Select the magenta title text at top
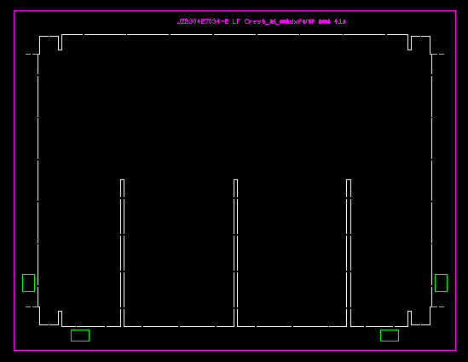Image resolution: width=468 pixels, height=362 pixels. (x=262, y=21)
